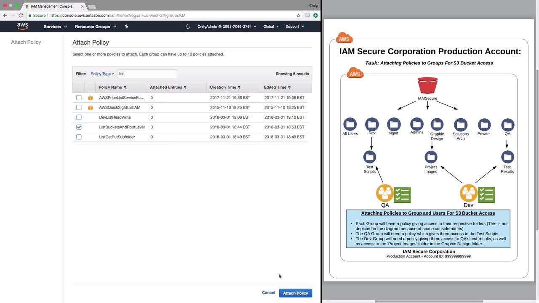Reload the IAM console page
Screen dimensions: 539x303
(x=21, y=15)
